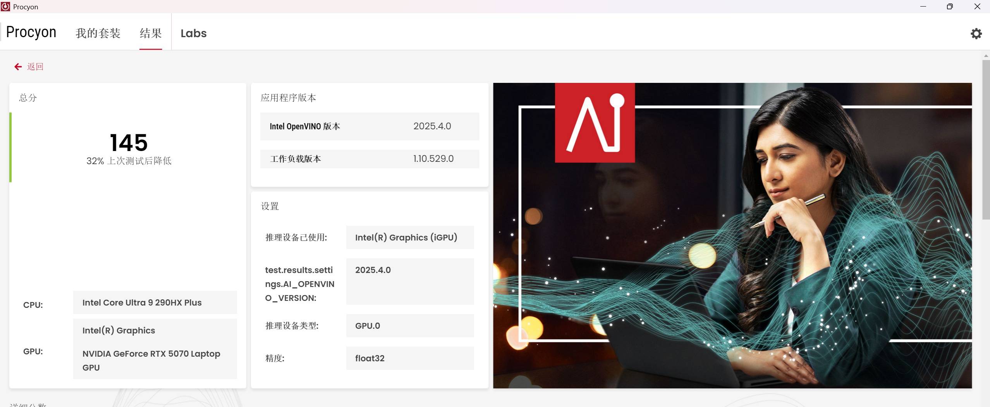Minimize the Procyon window
This screenshot has width=990, height=407.
923,7
